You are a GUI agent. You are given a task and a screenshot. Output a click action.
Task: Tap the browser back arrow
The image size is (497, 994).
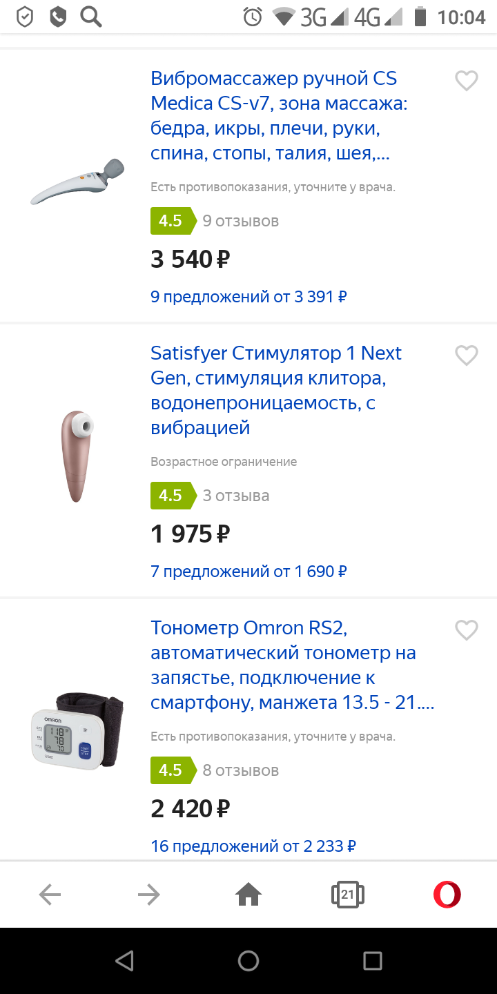[50, 895]
